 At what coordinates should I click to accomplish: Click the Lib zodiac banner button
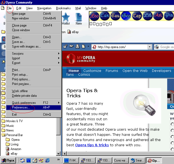(x=148, y=16)
